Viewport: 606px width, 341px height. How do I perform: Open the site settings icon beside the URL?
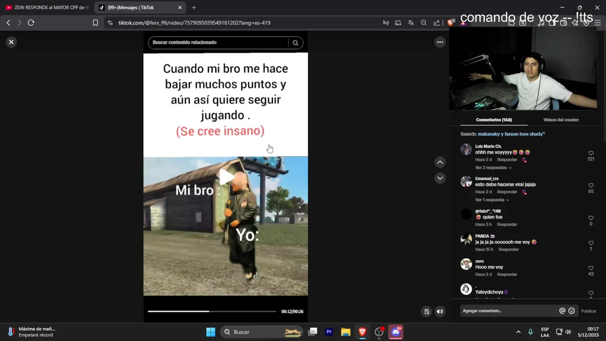point(110,23)
